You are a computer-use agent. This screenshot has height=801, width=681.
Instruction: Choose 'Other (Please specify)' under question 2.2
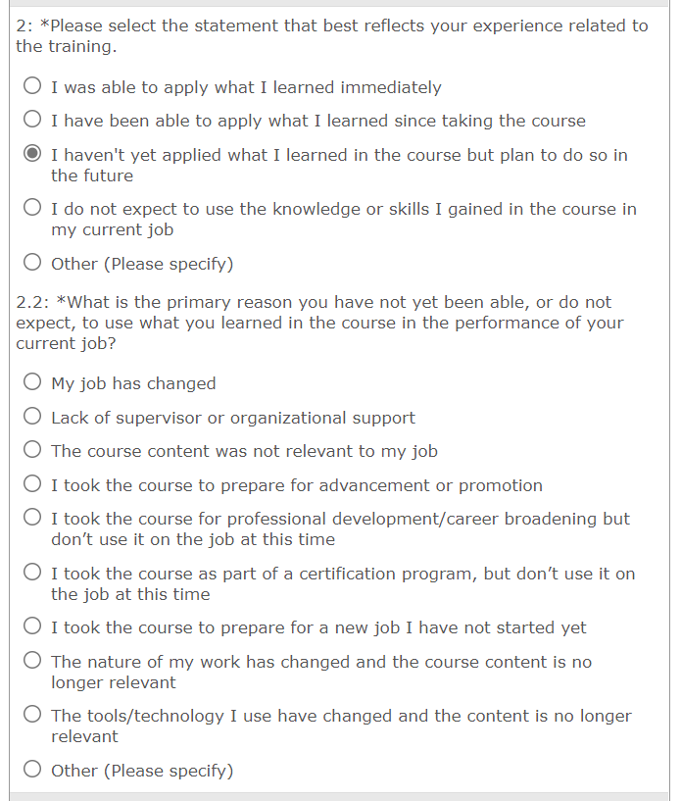32,771
